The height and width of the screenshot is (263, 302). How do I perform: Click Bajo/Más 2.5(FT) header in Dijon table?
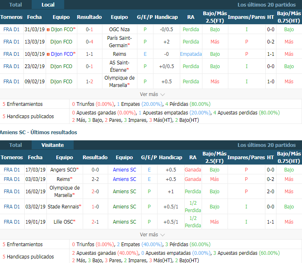point(215,17)
